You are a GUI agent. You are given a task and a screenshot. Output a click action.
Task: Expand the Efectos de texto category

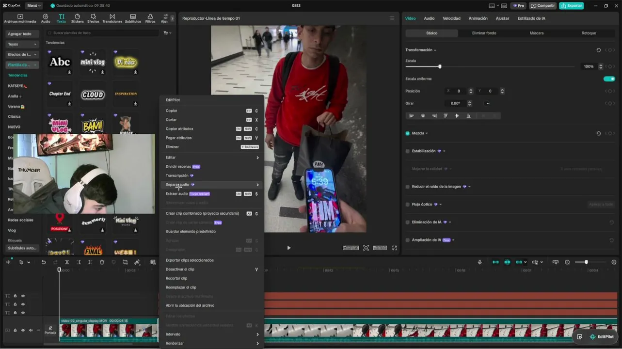coord(22,54)
